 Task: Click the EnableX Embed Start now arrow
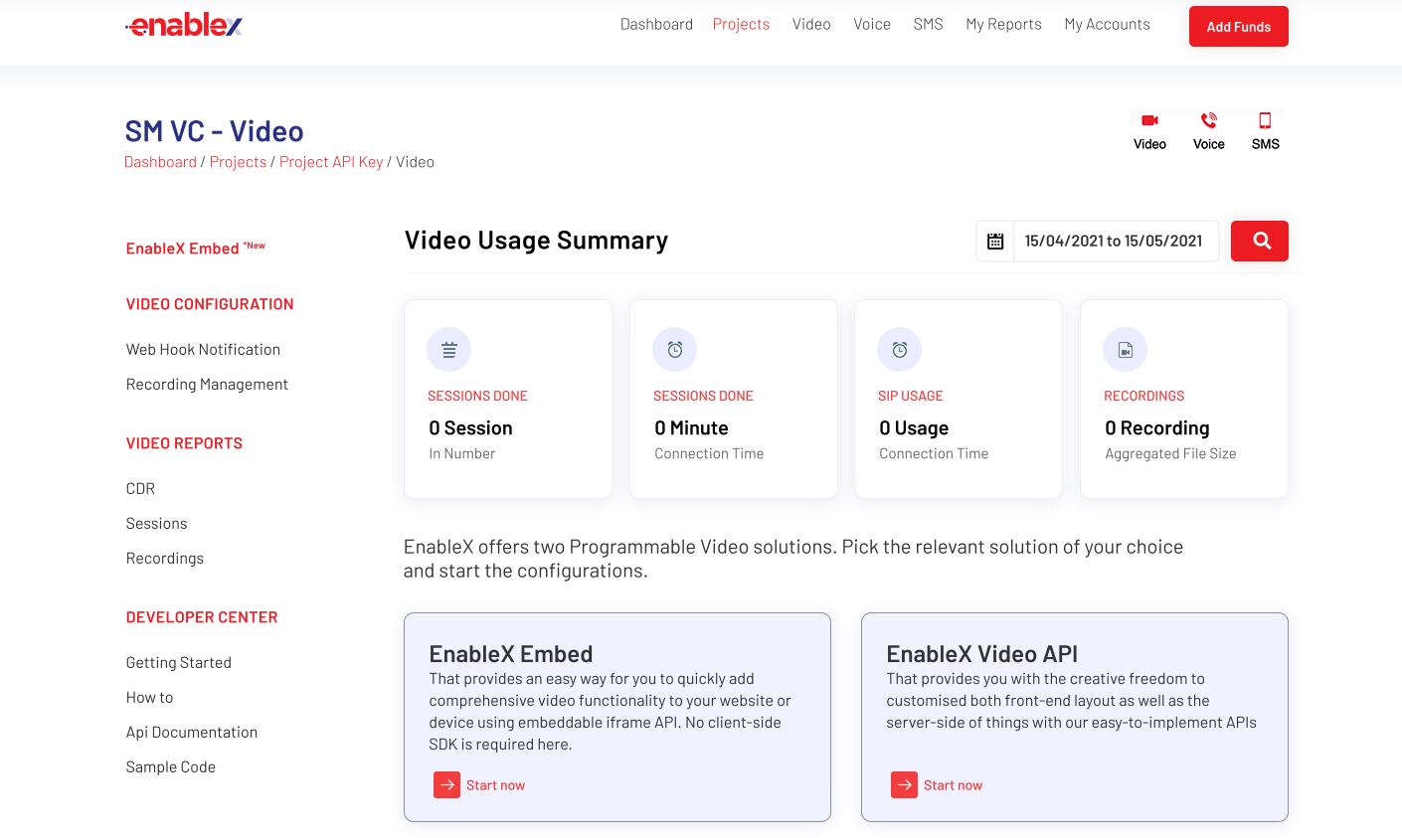click(447, 785)
